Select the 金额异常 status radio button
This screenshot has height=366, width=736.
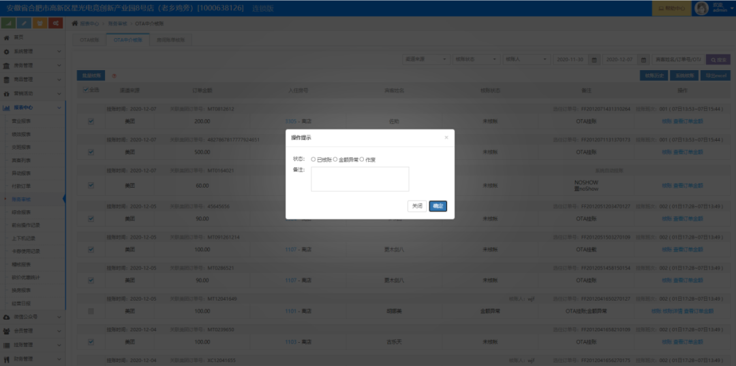pyautogui.click(x=335, y=159)
